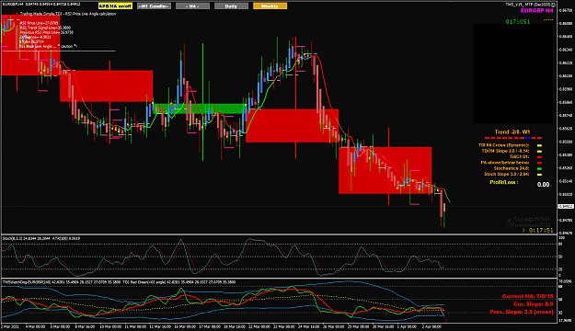Click the RSI Trend Signal Line readout
This screenshot has width=575, height=331.
pos(45,28)
